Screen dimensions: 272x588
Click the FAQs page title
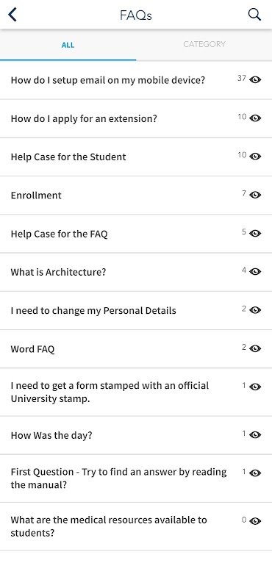(x=136, y=15)
